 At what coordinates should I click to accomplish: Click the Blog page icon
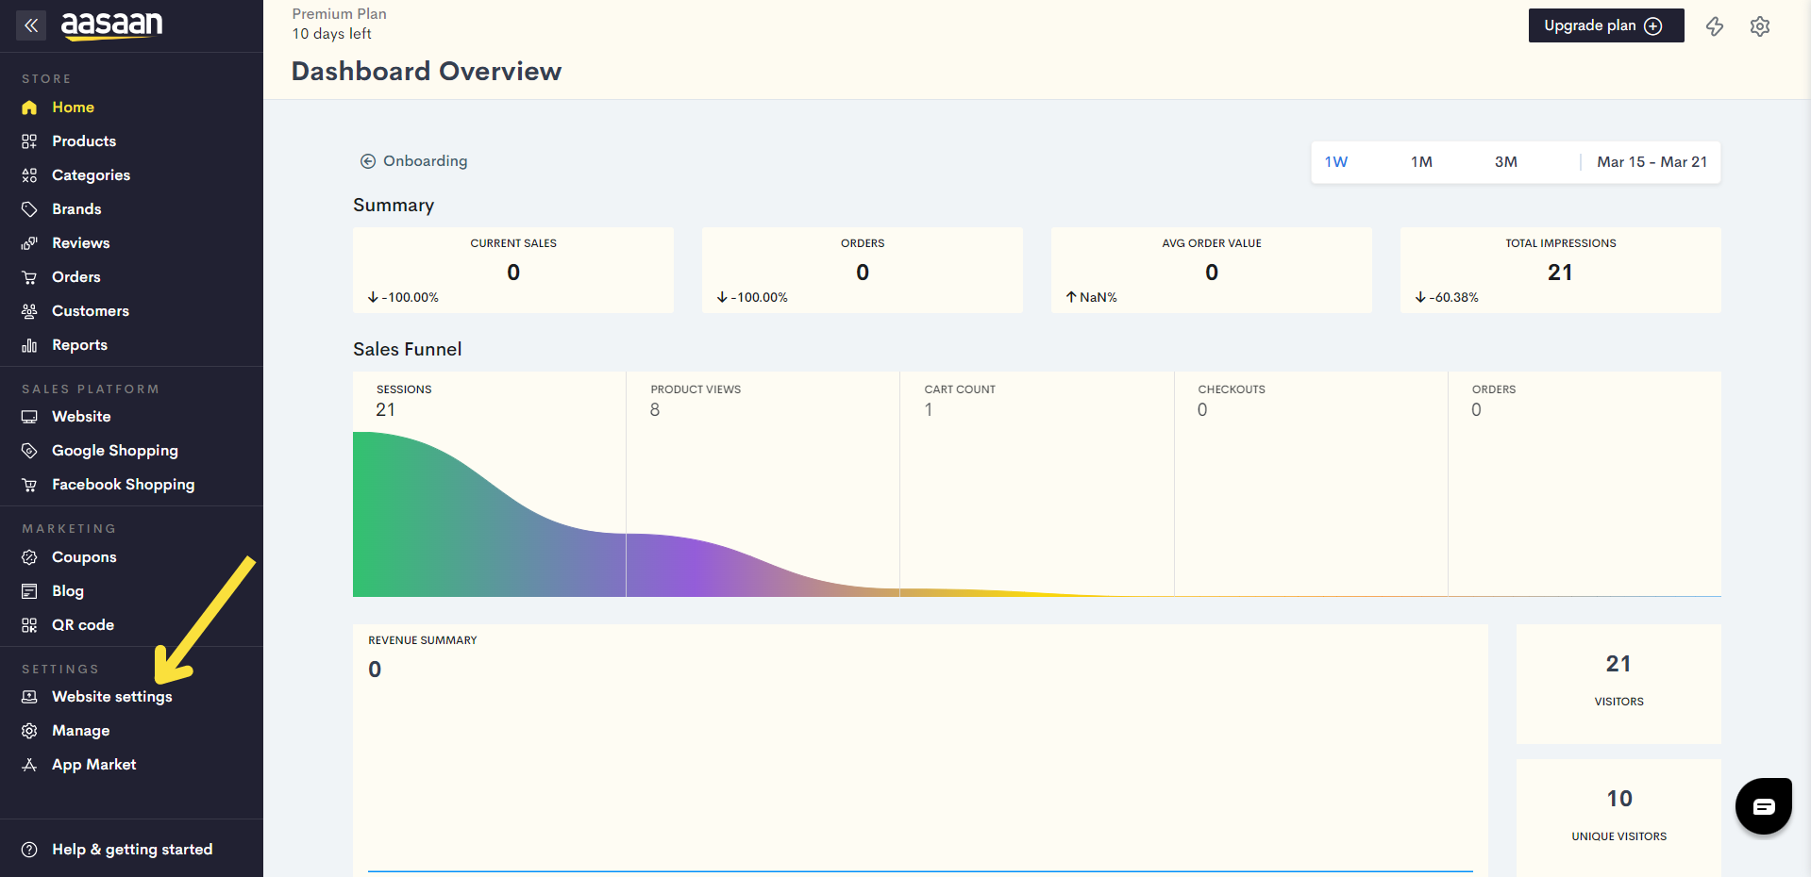pyautogui.click(x=29, y=591)
